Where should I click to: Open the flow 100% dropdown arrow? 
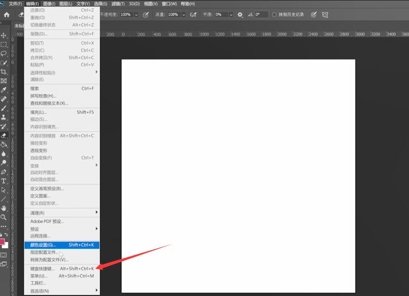click(183, 15)
